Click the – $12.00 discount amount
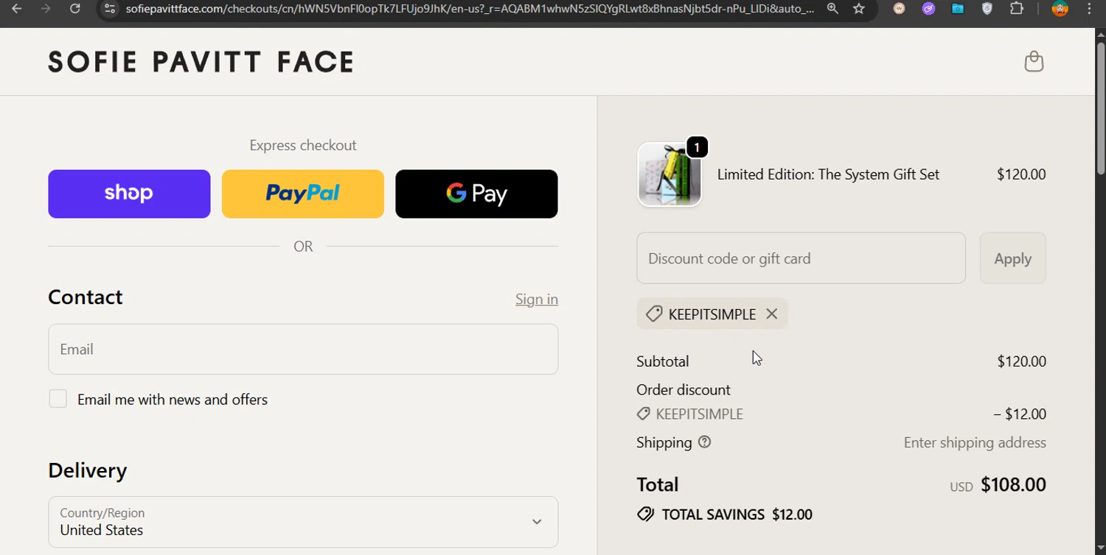1106x555 pixels. [x=1020, y=414]
